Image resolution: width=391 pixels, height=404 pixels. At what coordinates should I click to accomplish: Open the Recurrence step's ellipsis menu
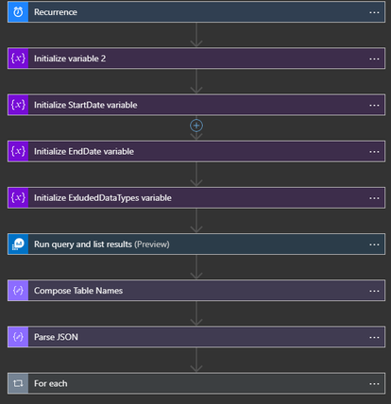coord(374,12)
